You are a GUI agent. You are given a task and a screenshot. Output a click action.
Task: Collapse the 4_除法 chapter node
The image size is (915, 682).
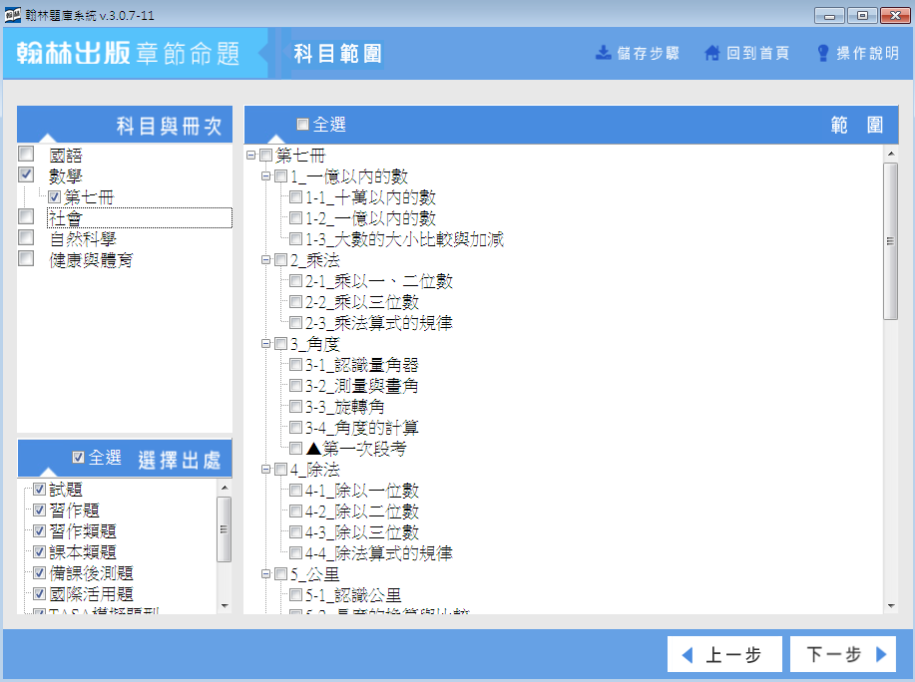[265, 470]
